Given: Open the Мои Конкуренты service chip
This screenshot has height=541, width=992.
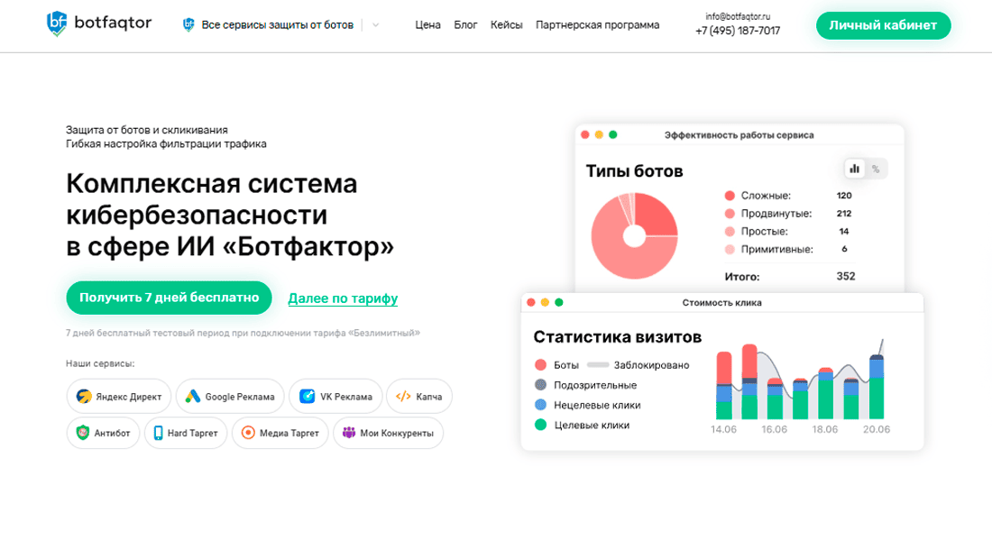Looking at the screenshot, I should point(389,434).
